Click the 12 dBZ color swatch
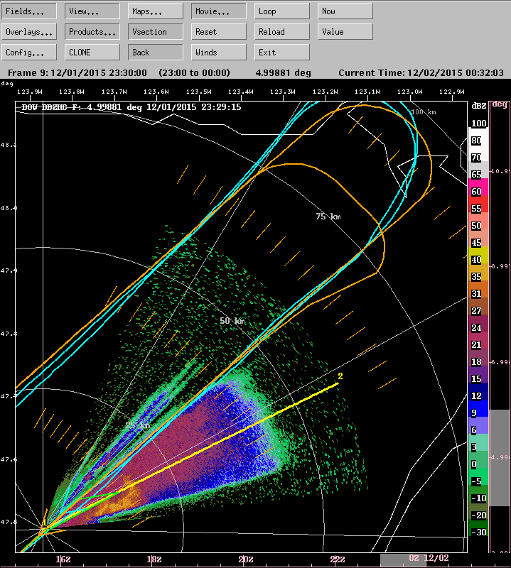The image size is (511, 568). click(x=478, y=391)
